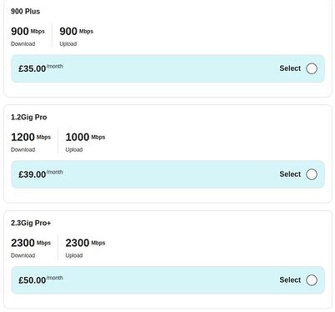Click the 900 Mbps Upload figure
This screenshot has height=312, width=335.
[x=77, y=31]
